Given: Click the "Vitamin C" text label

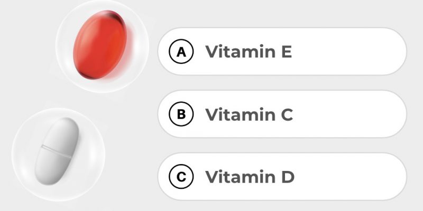Looking at the screenshot, I should point(249,114).
